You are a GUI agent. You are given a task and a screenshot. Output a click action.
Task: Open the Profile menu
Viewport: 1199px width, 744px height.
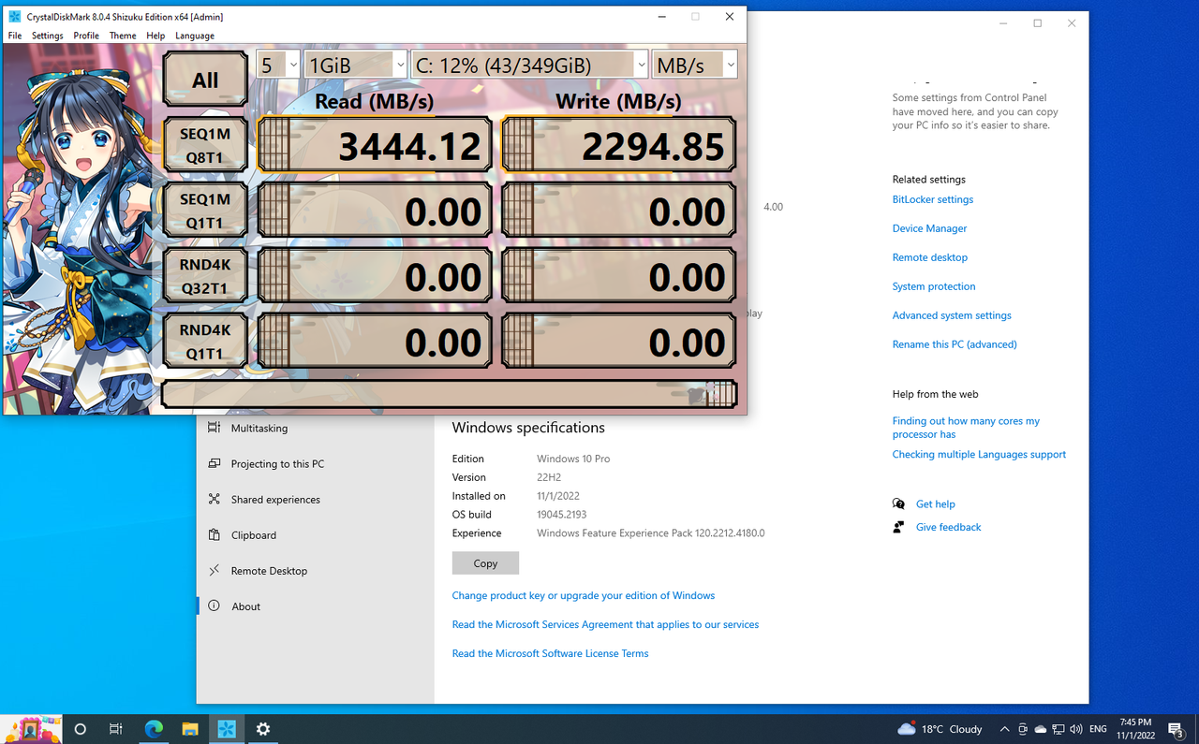point(86,36)
